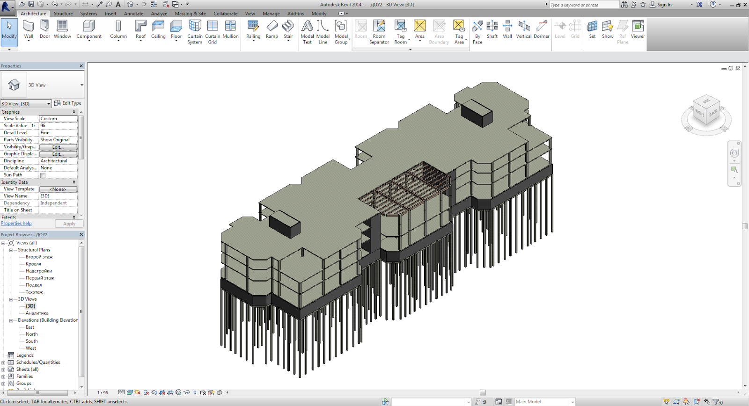Toggle the 3D view lock icon
The height and width of the screenshot is (406, 749).
tap(178, 392)
